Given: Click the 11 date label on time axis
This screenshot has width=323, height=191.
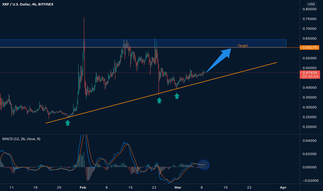Looking at the screenshot, I should pos(11,188).
